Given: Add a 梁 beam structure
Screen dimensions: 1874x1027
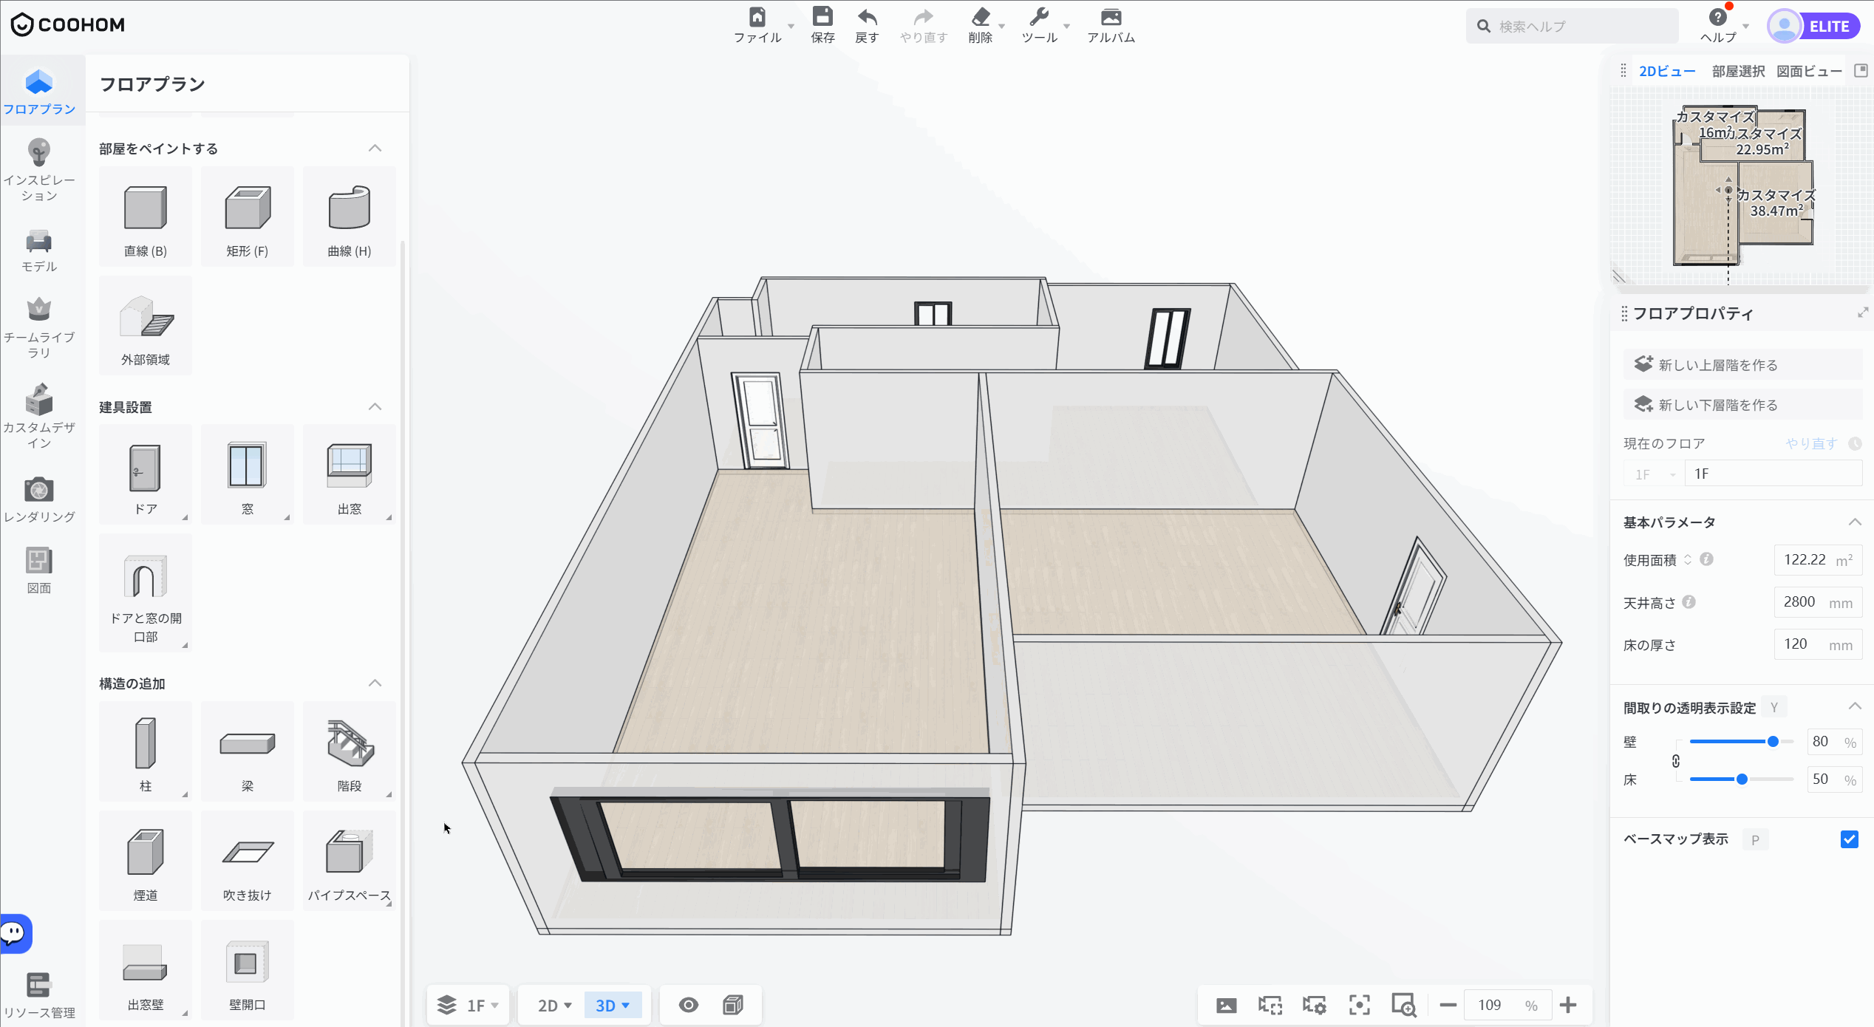Looking at the screenshot, I should (248, 751).
